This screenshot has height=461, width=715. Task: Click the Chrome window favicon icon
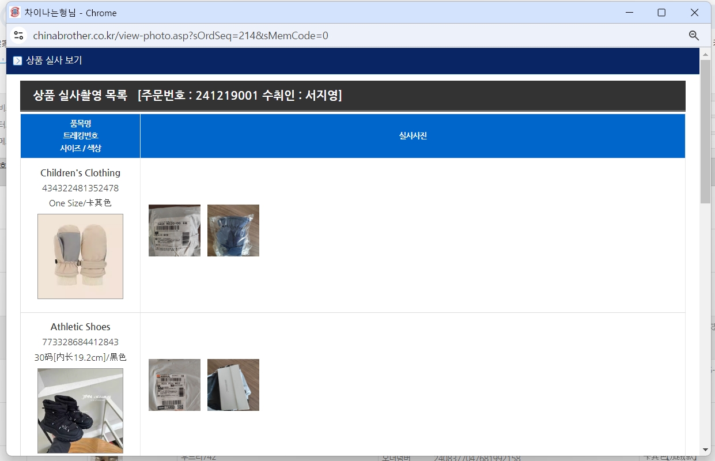[15, 12]
